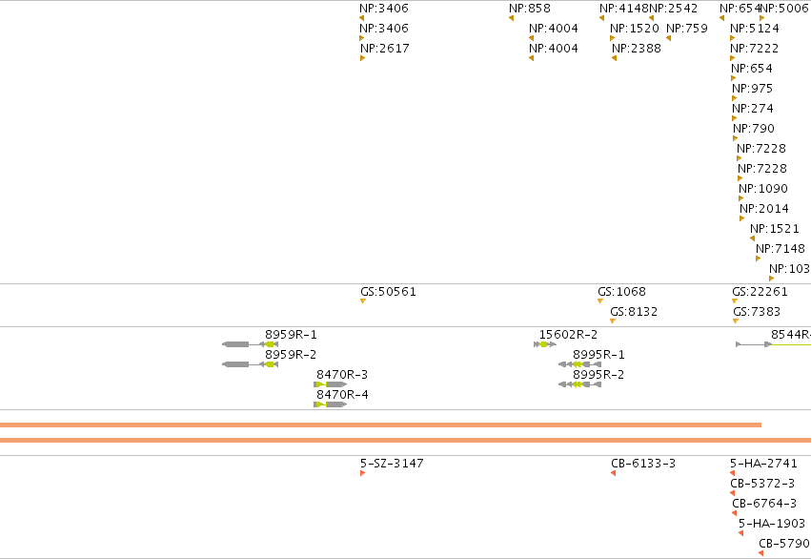This screenshot has height=559, width=811.
Task: Click the 8959R-1 gene model glyph
Action: [x=250, y=344]
